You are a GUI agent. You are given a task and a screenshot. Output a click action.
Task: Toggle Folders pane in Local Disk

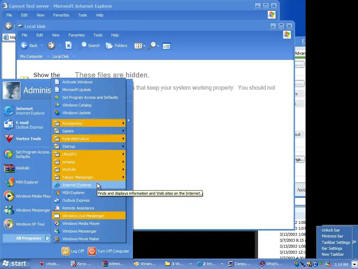[116, 46]
